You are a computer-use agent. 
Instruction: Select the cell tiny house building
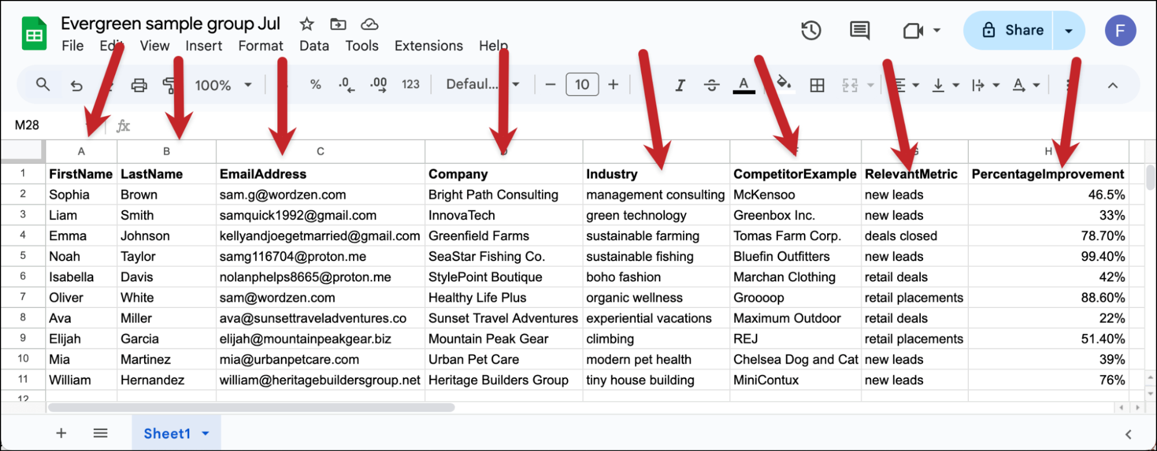pyautogui.click(x=656, y=380)
